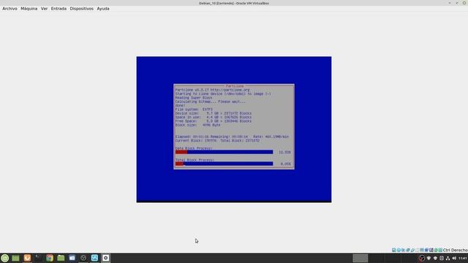Click the gray window button in the panel

pos(361,258)
